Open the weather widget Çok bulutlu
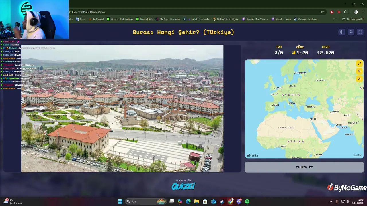 [x=13, y=201]
